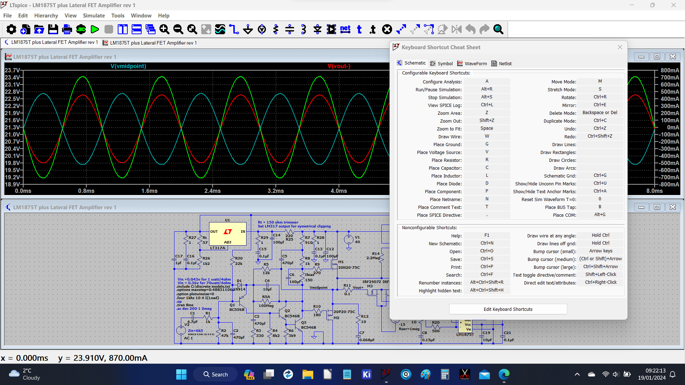This screenshot has height=385, width=685.
Task: Open the View menu
Action: click(x=71, y=16)
